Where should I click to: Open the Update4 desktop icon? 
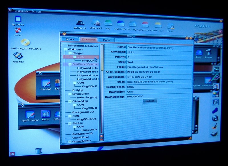(18, 21)
